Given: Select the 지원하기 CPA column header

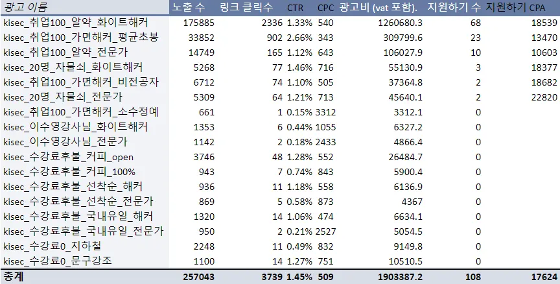Looking at the screenshot, I should [516, 7].
